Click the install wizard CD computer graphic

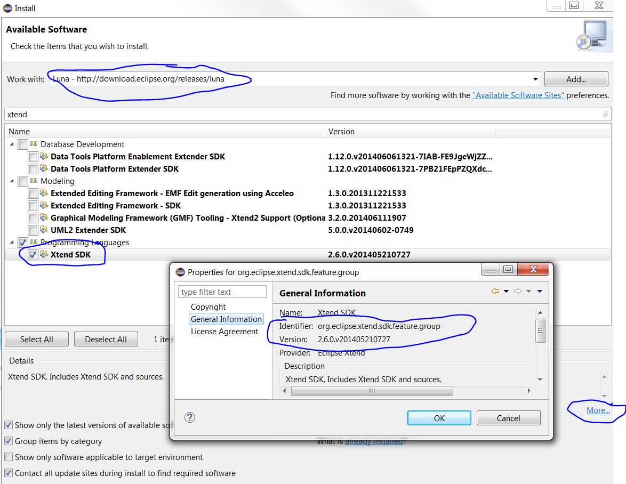593,35
